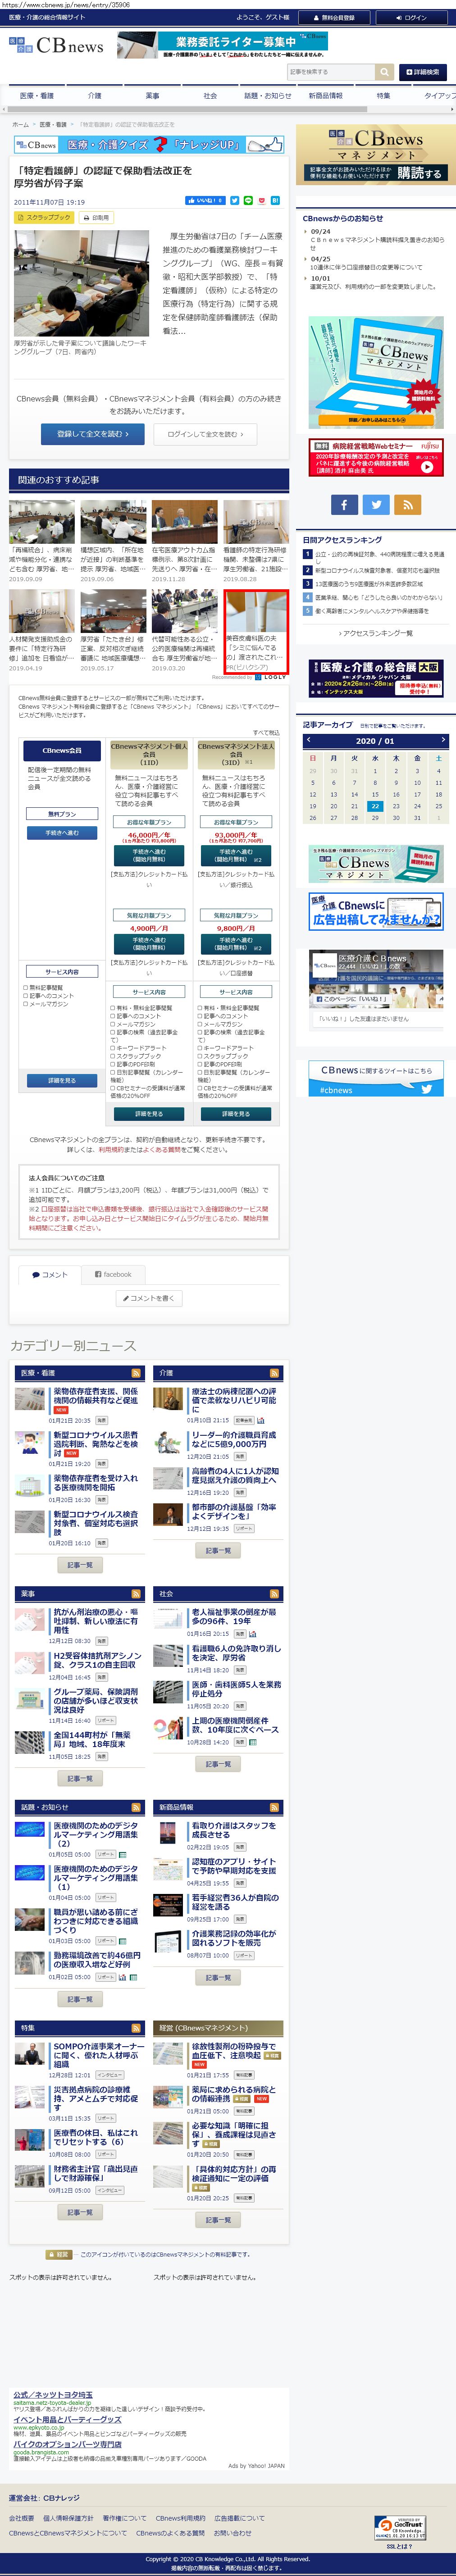Open the Facebook icon in the sidebar

tap(343, 505)
